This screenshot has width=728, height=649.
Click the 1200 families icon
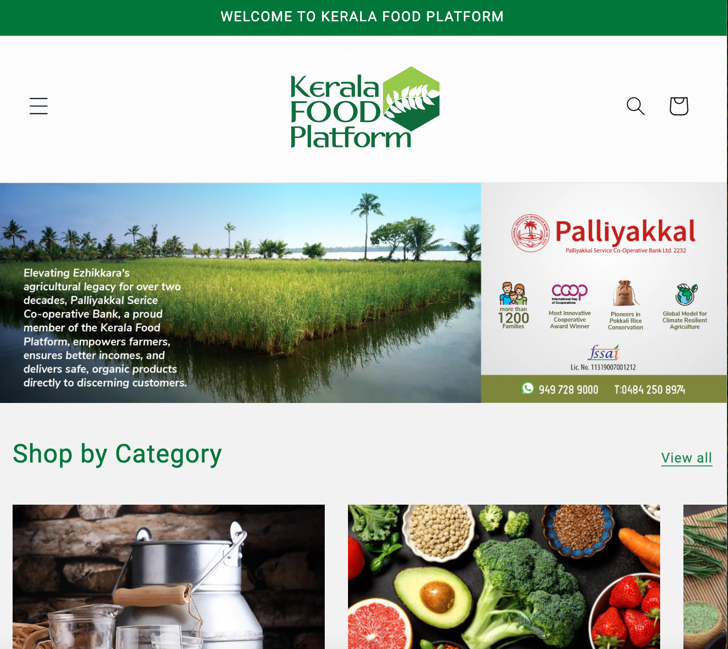(513, 294)
